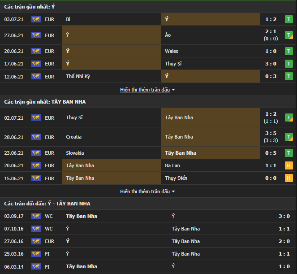
Task: Click the EUR competition flag on the 03.07.21 row
Action: [x=36, y=19]
